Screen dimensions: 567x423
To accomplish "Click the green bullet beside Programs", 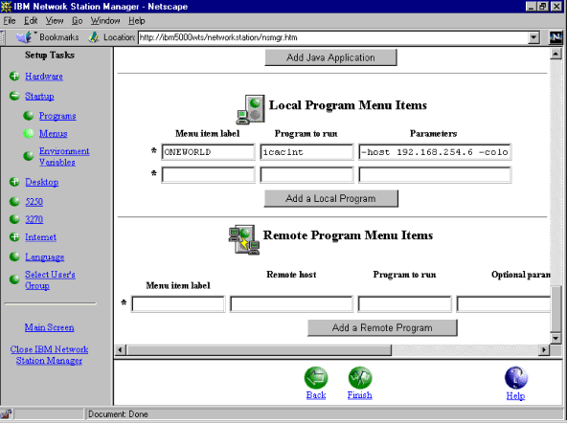I will click(x=28, y=116).
